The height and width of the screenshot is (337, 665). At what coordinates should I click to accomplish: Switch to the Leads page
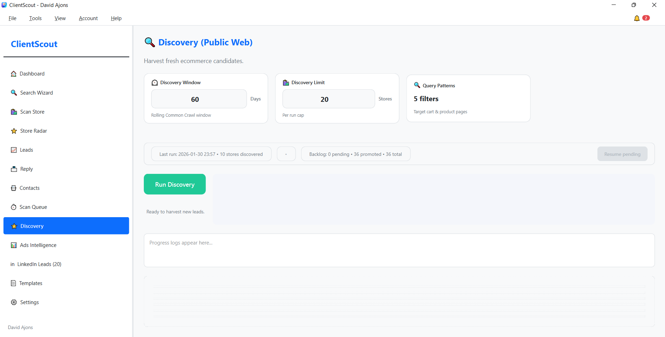[66, 150]
